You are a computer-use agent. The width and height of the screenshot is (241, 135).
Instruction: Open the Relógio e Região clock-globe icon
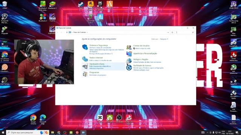coord(129,61)
